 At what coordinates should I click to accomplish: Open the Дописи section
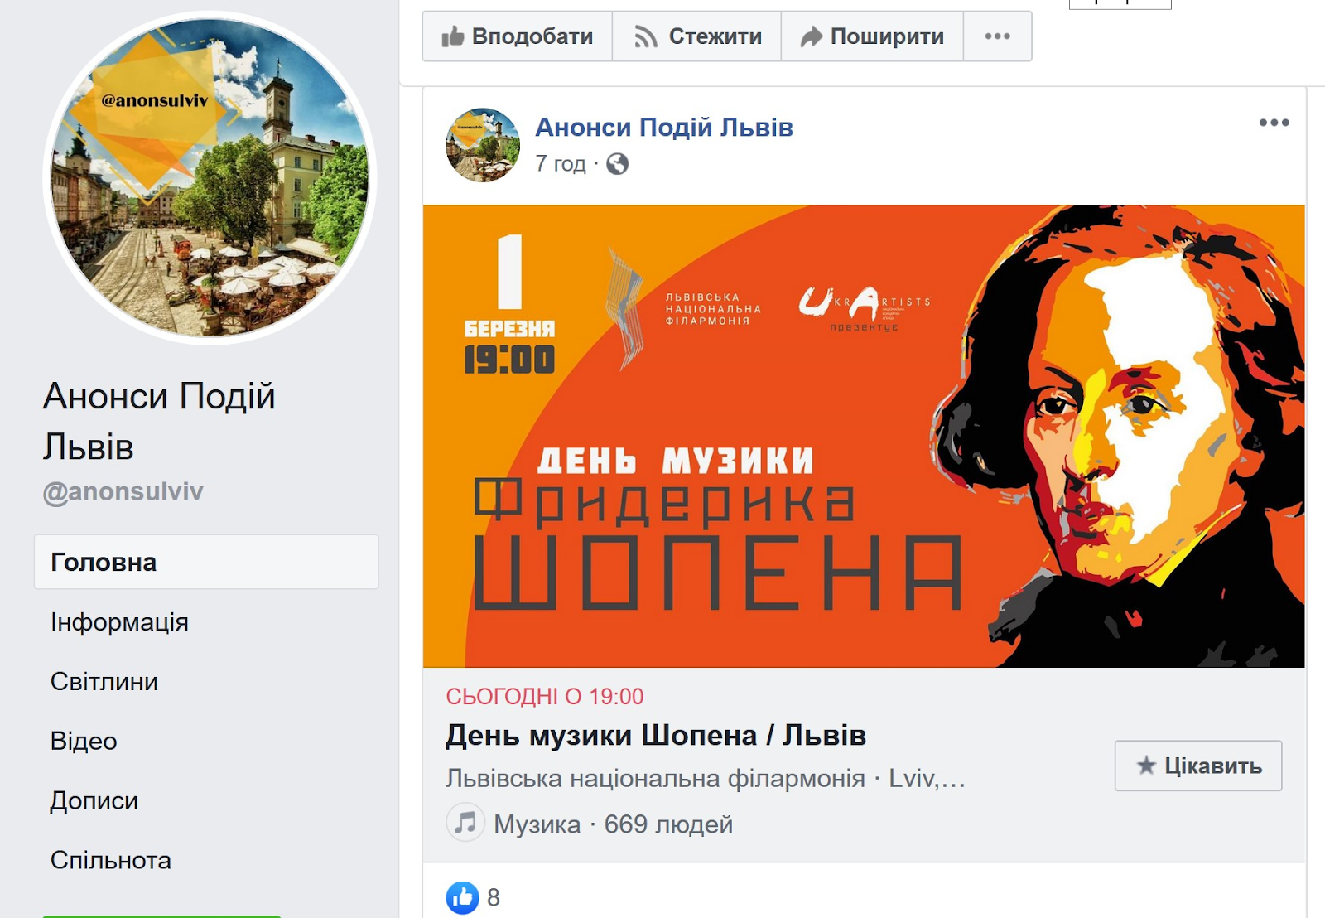pyautogui.click(x=94, y=800)
